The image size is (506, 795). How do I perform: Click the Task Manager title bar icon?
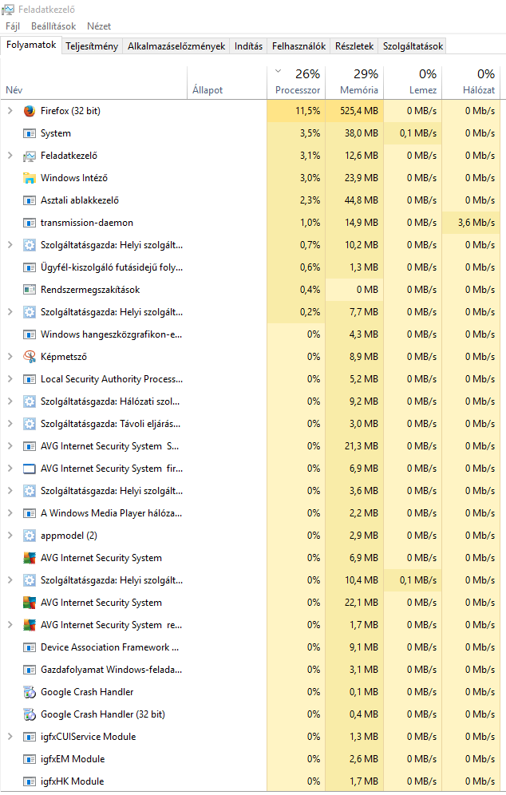click(8, 10)
